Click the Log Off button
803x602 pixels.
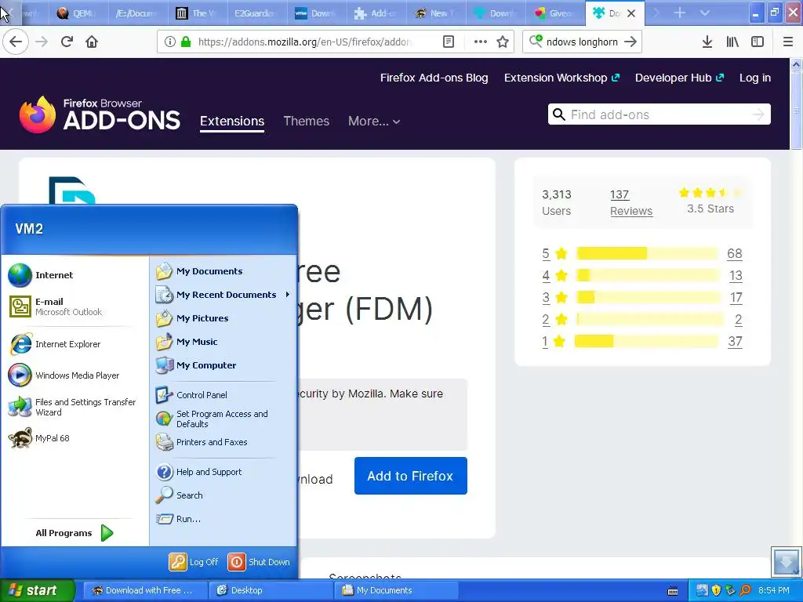click(194, 561)
